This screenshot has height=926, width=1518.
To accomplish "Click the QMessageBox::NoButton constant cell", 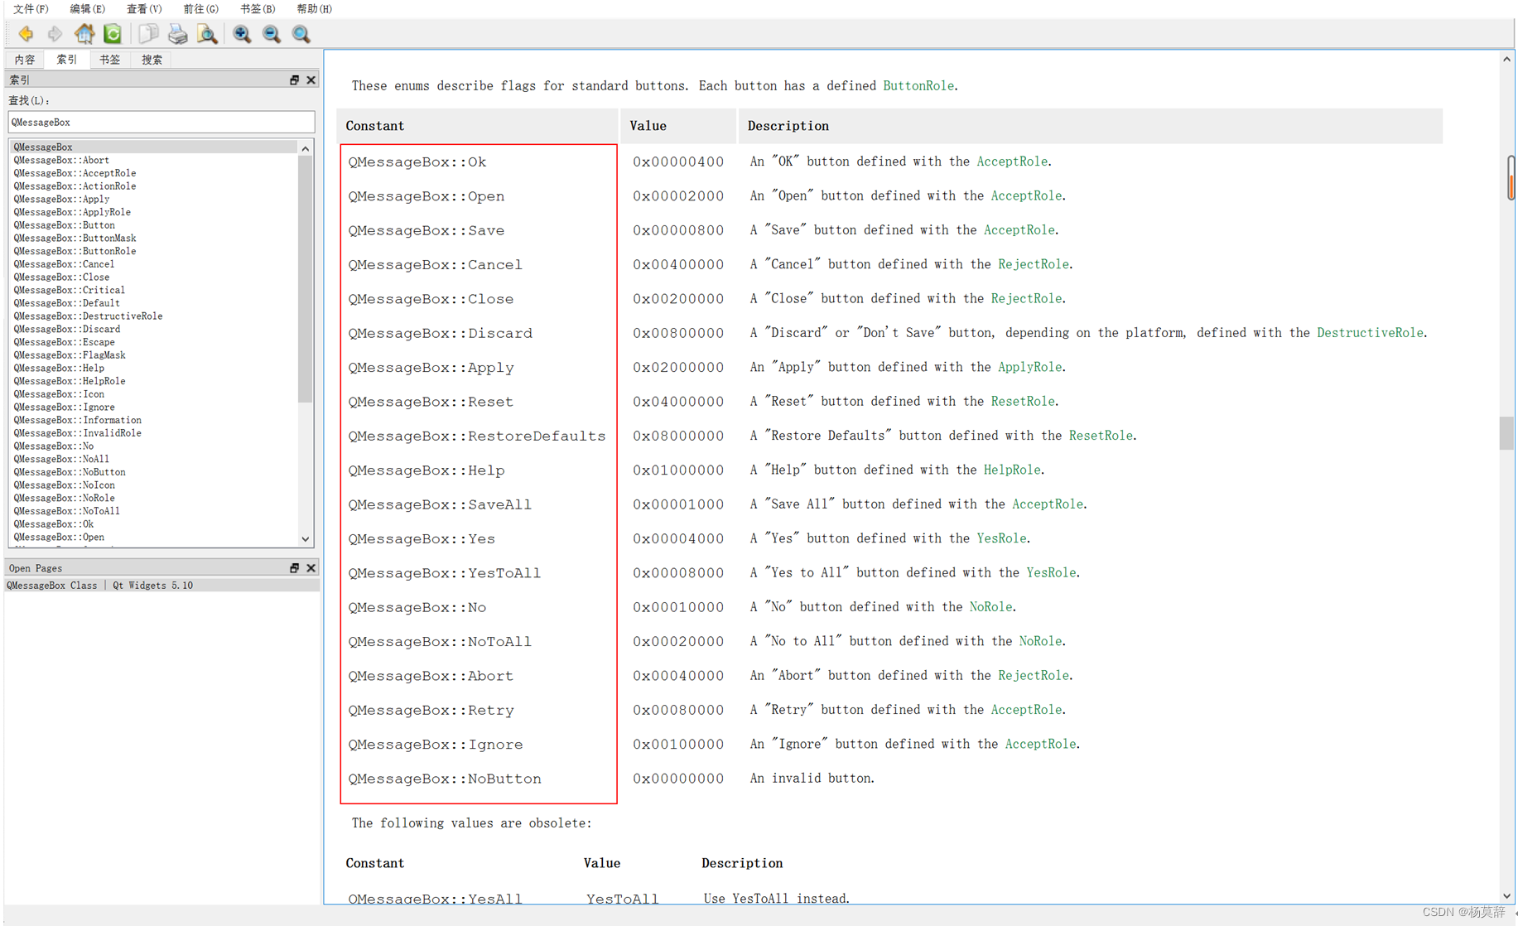I will tap(445, 779).
